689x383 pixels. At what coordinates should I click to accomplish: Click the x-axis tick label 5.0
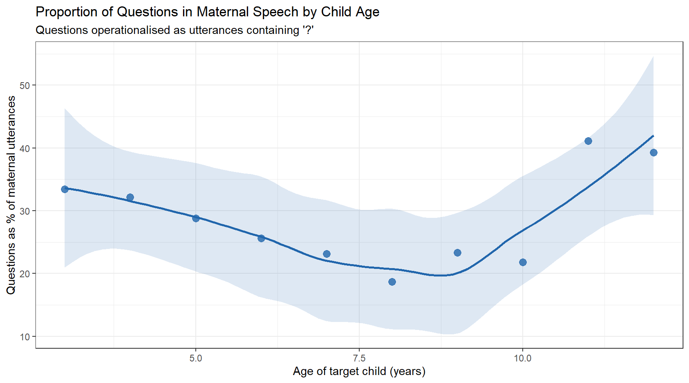coord(196,358)
